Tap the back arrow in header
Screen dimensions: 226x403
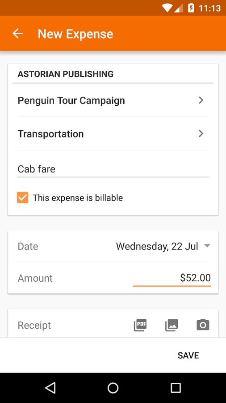click(x=18, y=34)
